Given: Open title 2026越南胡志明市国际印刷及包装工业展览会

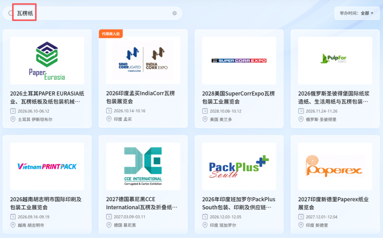Looking at the screenshot, I should 46,203.
